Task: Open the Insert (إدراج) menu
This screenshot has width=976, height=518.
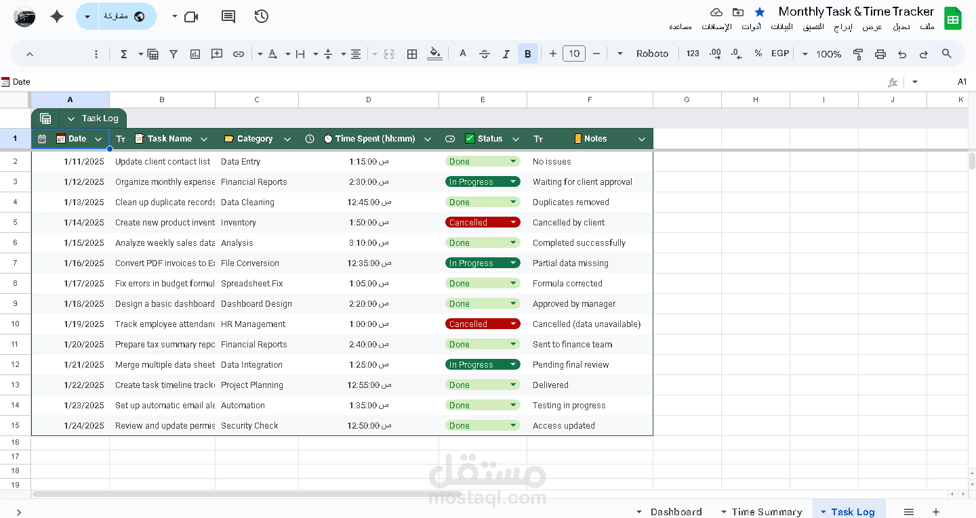Action: pos(842,26)
